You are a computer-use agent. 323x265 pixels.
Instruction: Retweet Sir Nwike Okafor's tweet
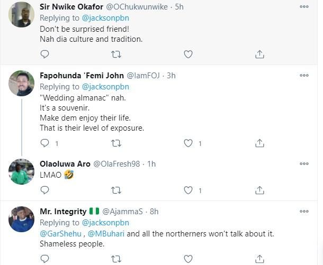(x=116, y=54)
